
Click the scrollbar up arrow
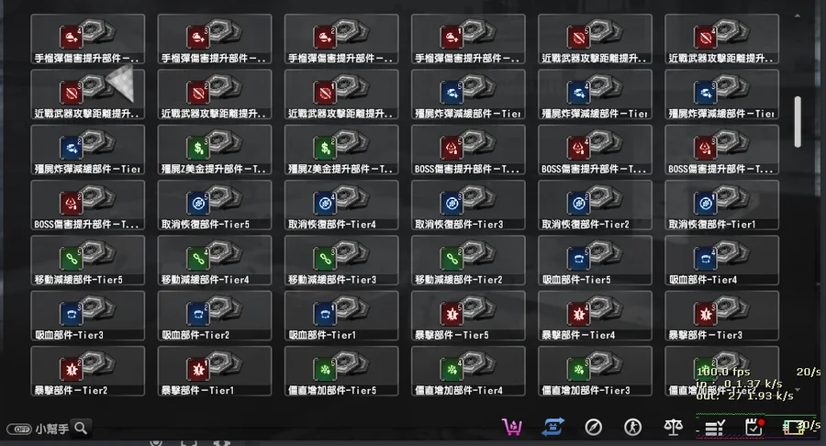[798, 16]
